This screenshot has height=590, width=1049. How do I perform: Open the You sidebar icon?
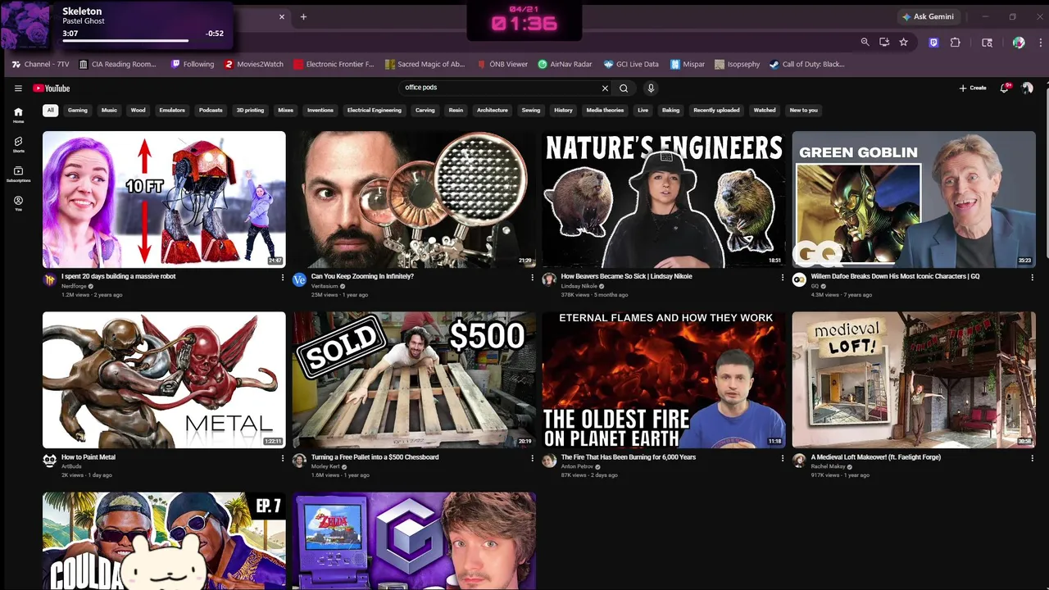(18, 203)
